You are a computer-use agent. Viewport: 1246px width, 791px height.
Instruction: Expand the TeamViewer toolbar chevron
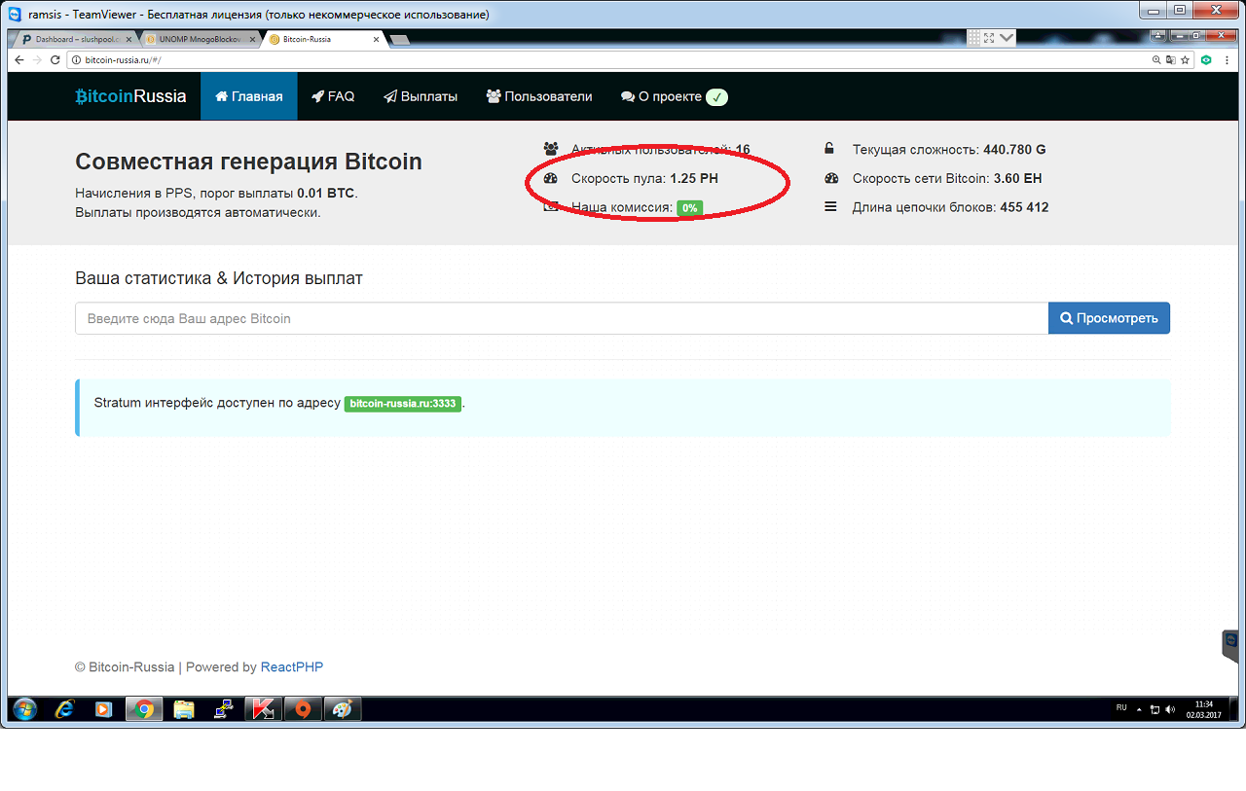1007,38
